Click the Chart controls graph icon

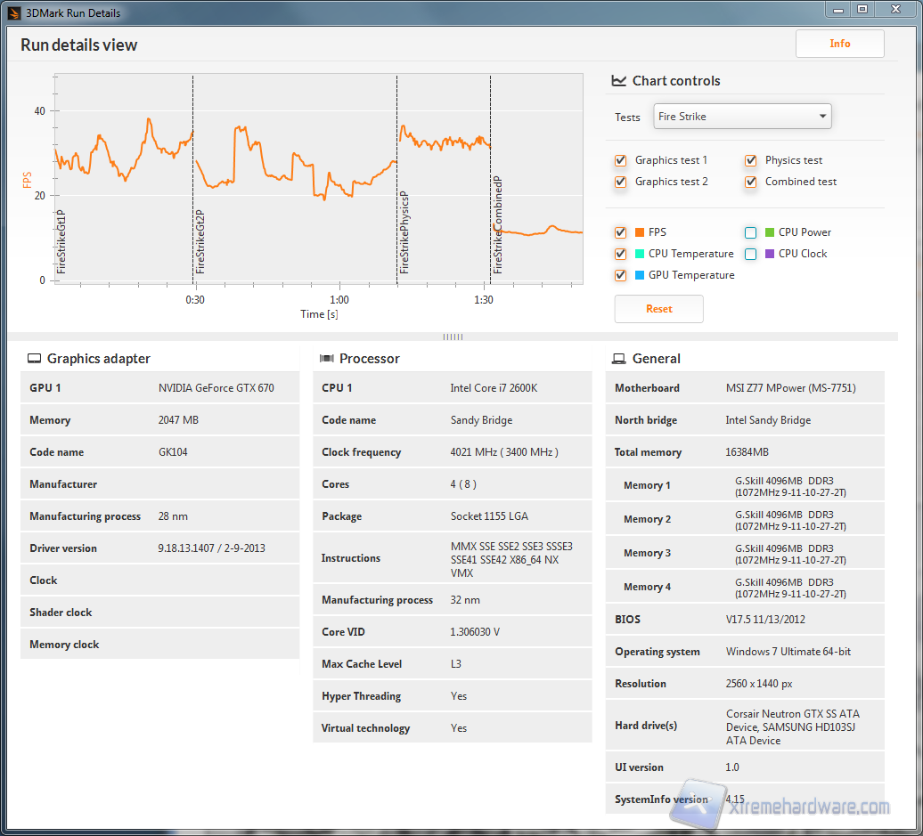[618, 81]
